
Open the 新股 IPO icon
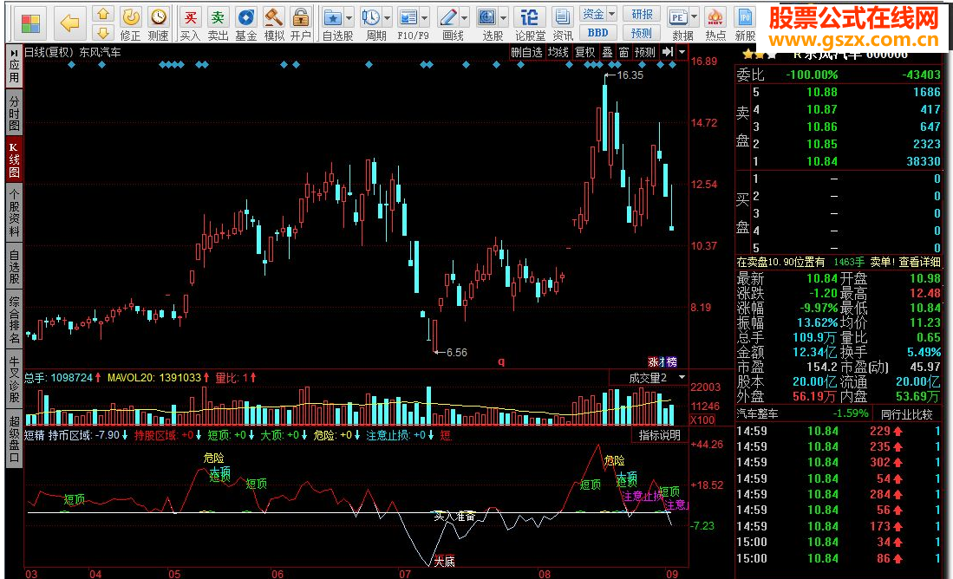pyautogui.click(x=745, y=17)
